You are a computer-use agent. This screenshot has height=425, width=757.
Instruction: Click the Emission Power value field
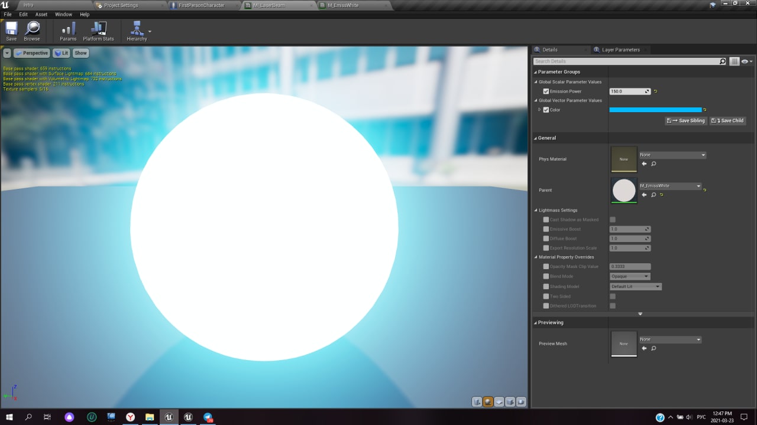point(630,91)
